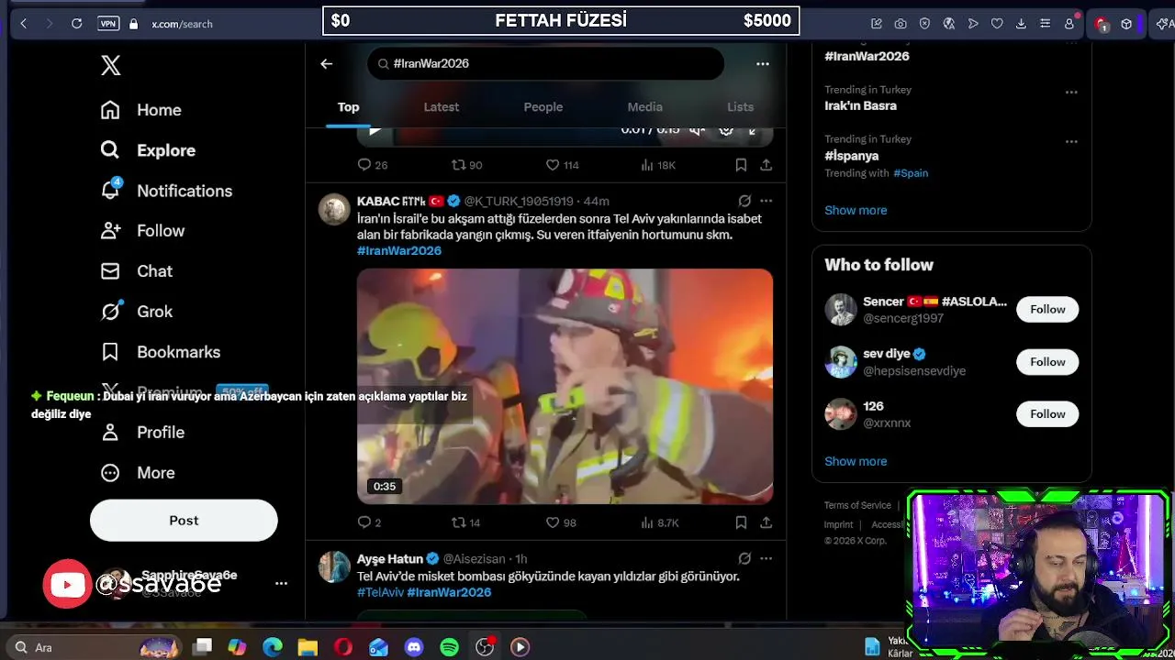
Task: Open Ayşe Hatun profile avatar
Action: pyautogui.click(x=334, y=566)
